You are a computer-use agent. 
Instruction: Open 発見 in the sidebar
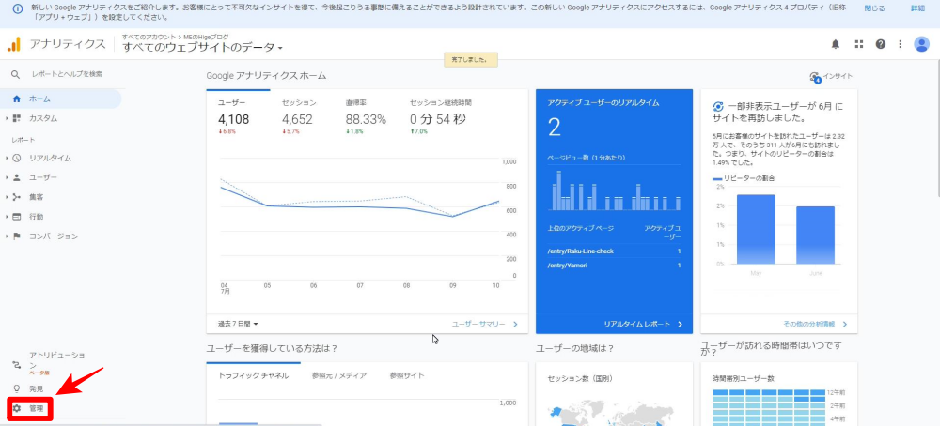36,388
